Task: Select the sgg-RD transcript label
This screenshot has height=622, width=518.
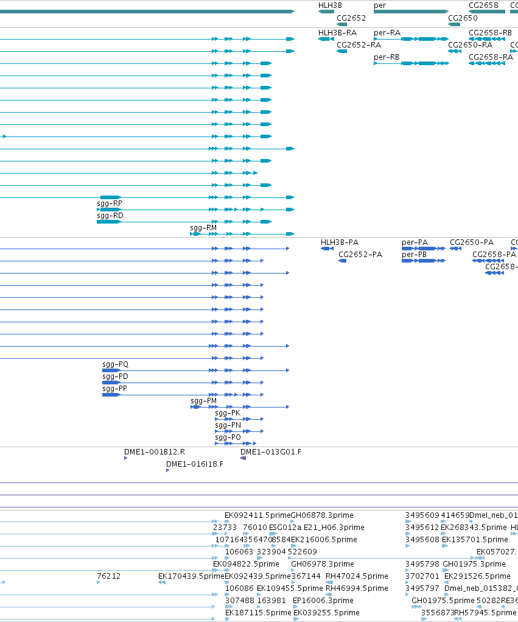Action: point(110,216)
